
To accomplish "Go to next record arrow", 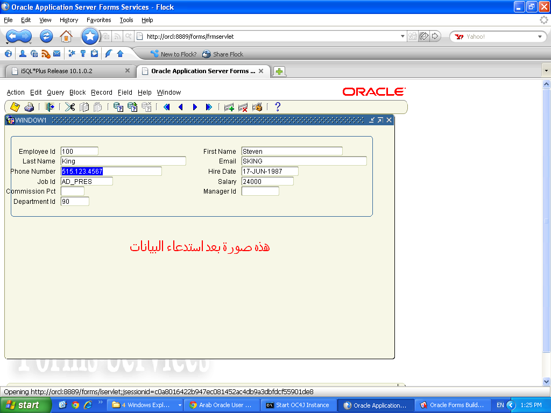I will point(195,107).
